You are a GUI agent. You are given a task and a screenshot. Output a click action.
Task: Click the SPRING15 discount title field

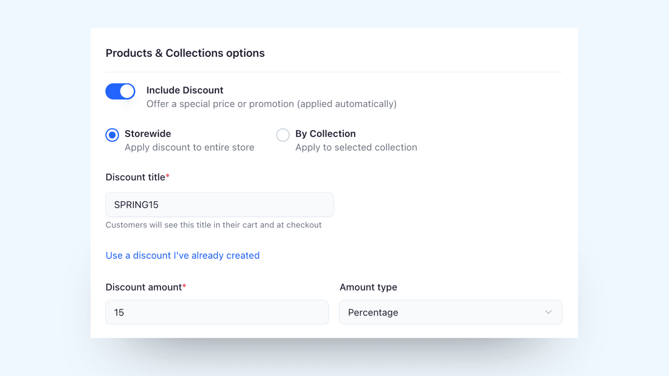point(219,205)
